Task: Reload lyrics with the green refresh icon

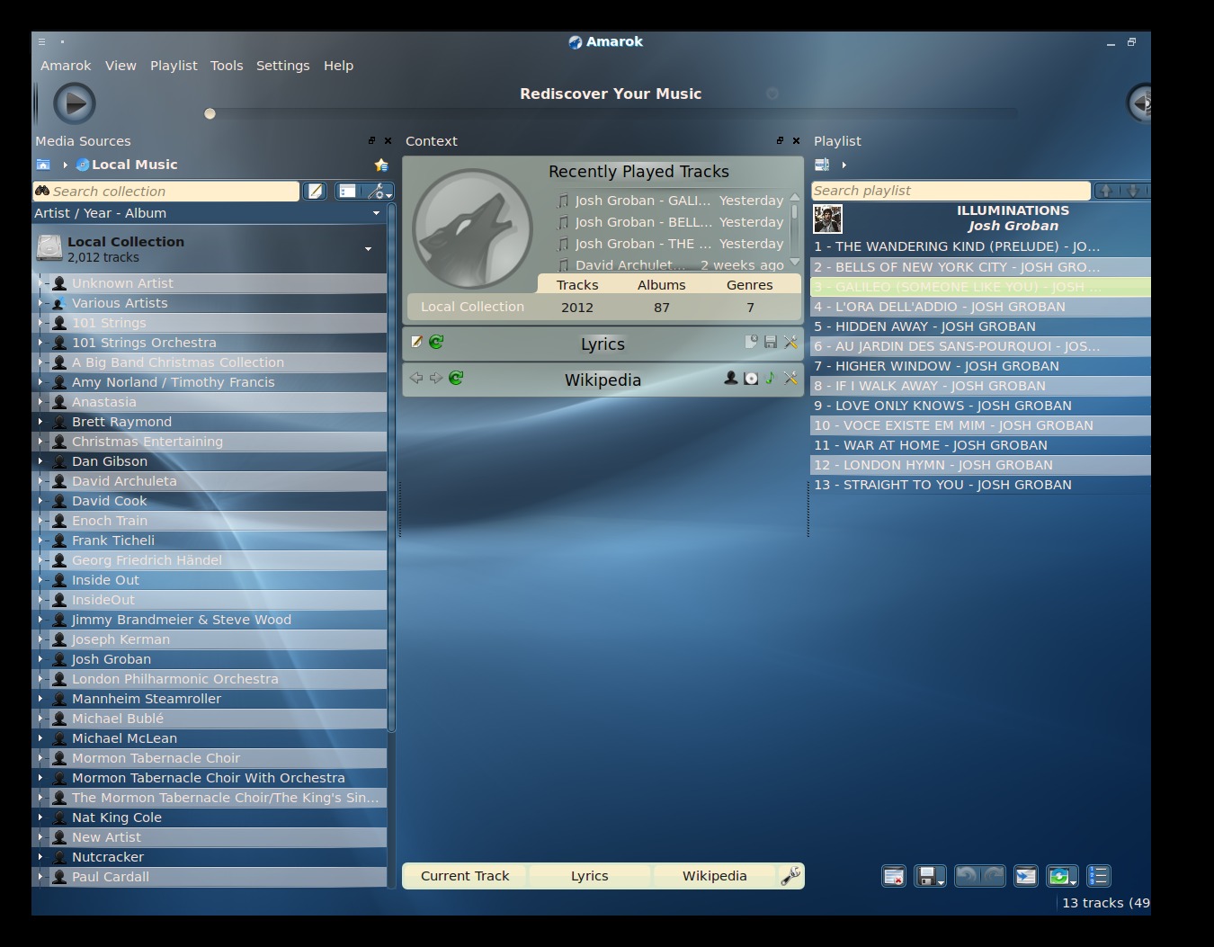Action: click(x=436, y=342)
